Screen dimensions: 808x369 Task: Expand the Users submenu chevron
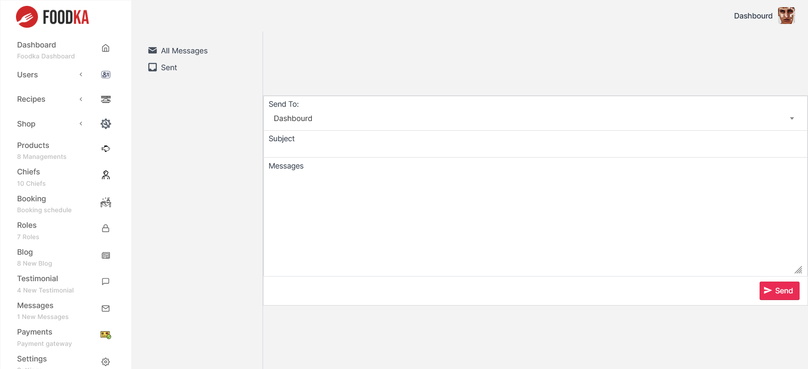tap(81, 75)
